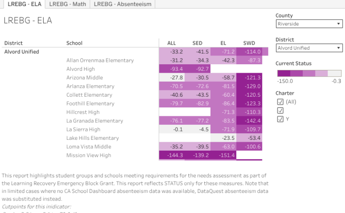Click the lightest gray Current Status swatch
345x213 pixels.
[x=335, y=73]
